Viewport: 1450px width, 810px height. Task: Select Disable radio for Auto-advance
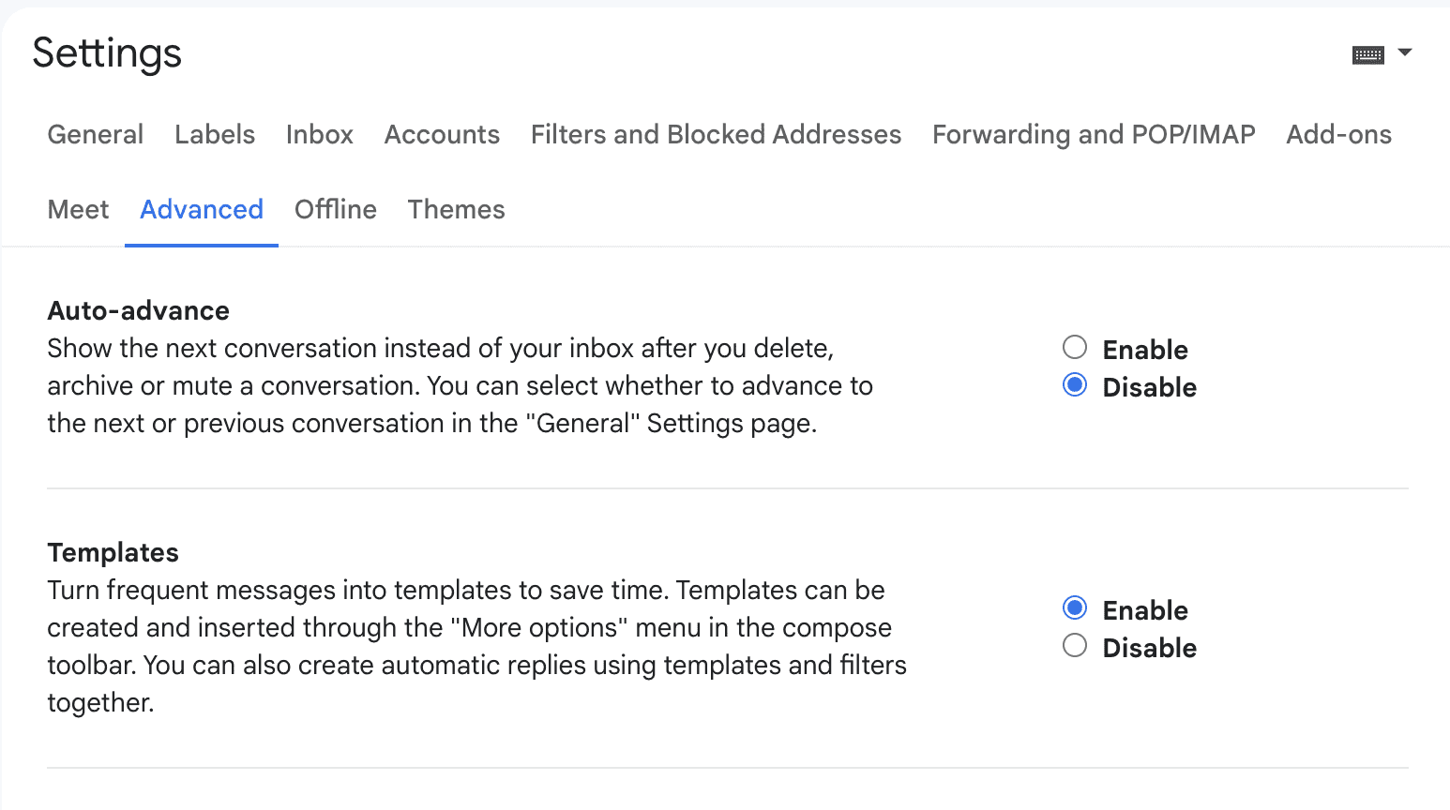point(1075,385)
